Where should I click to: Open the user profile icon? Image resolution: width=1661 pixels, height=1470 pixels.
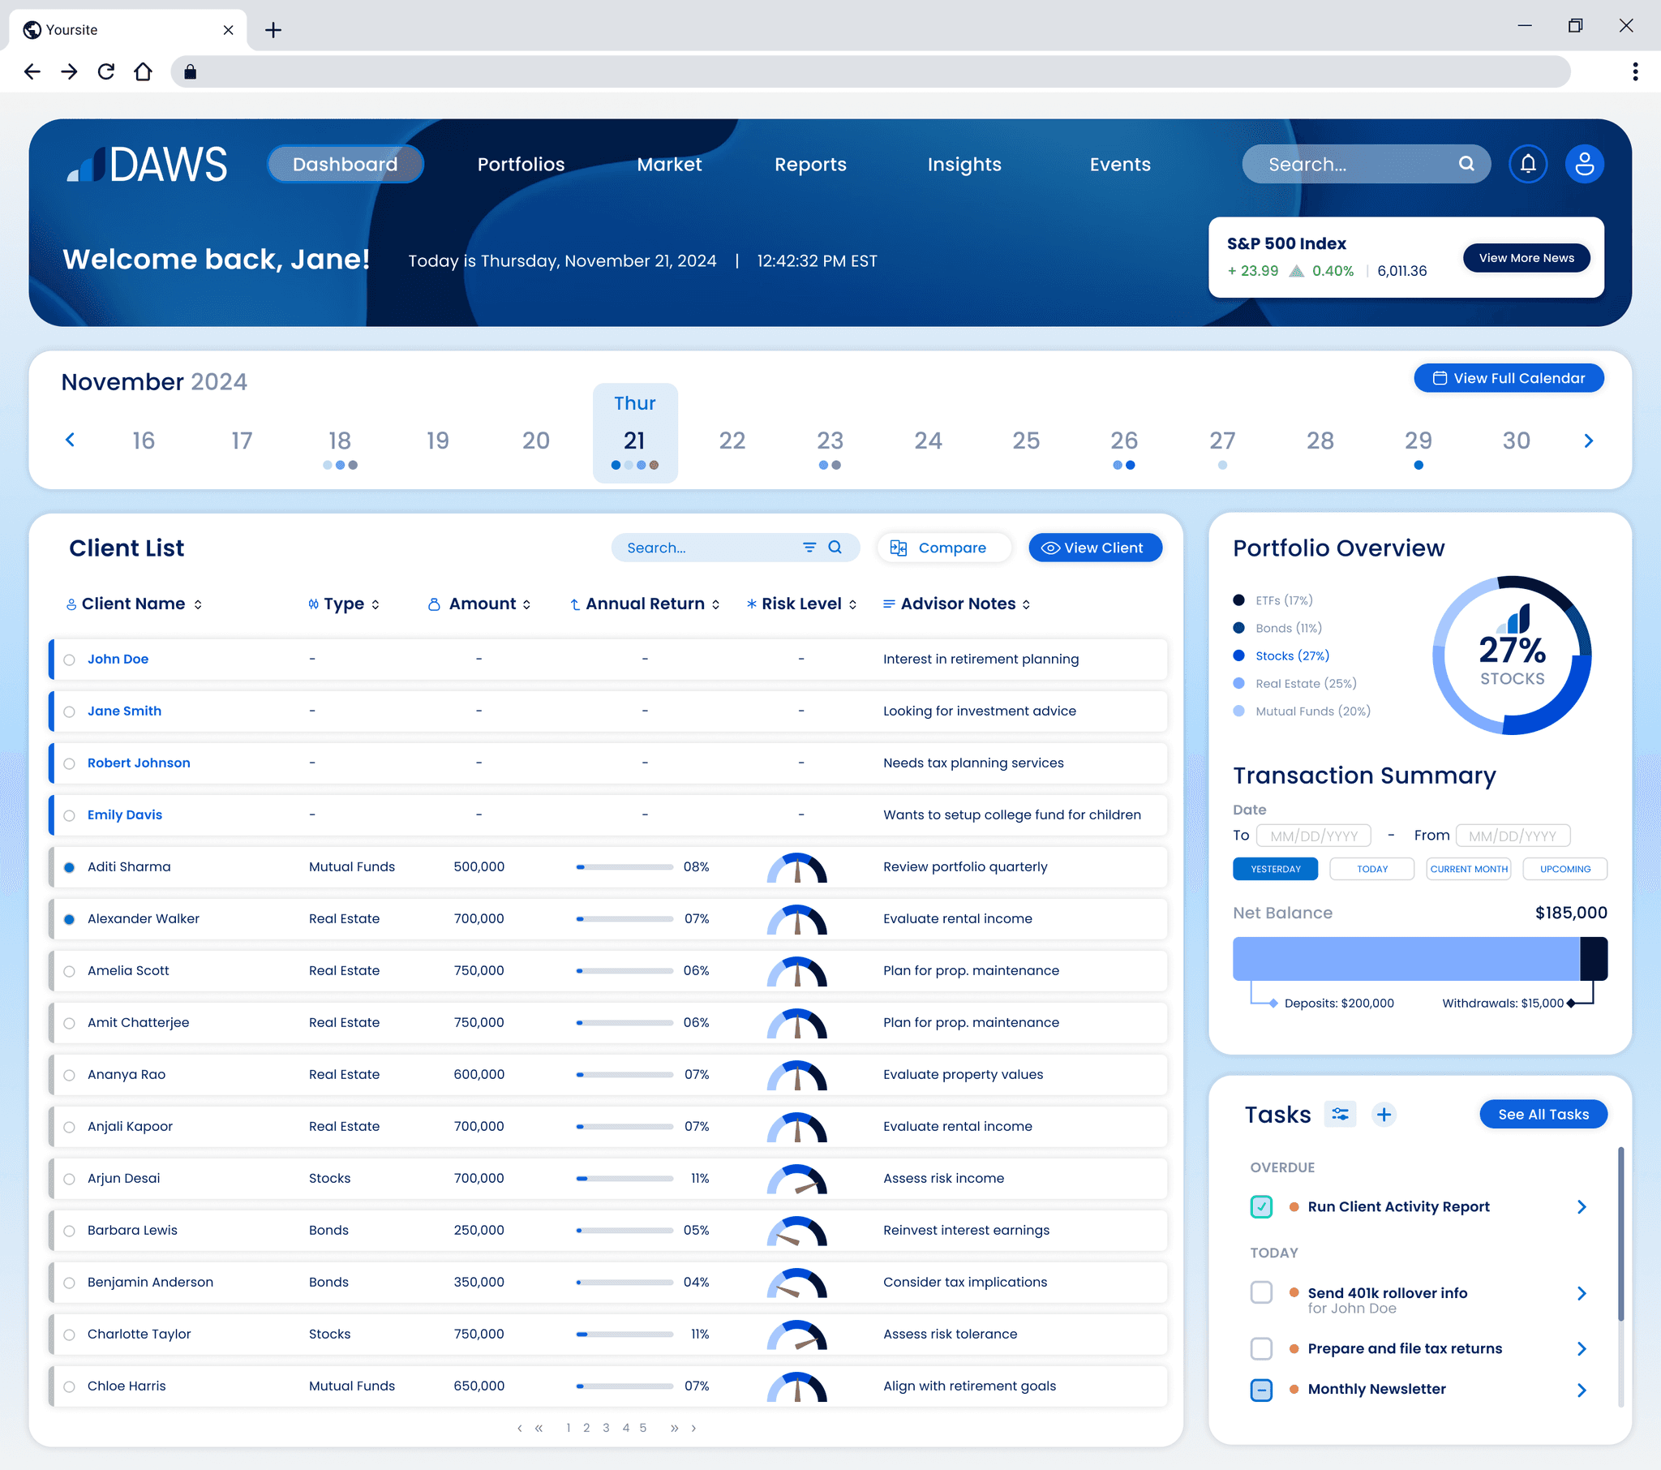(1584, 164)
